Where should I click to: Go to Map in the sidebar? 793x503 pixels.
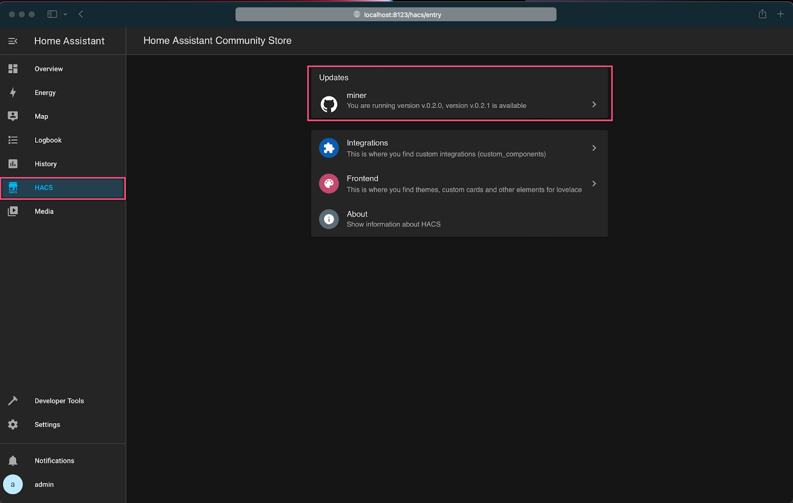coord(63,116)
